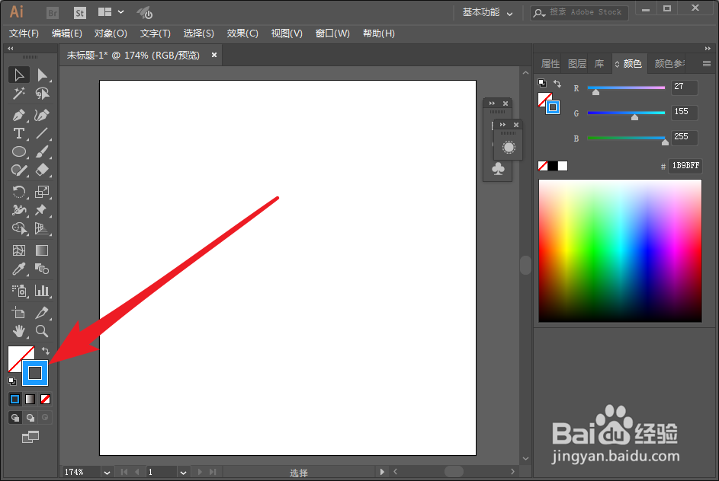This screenshot has height=481, width=719.
Task: Switch to the 属性 Properties tab
Action: pos(550,64)
